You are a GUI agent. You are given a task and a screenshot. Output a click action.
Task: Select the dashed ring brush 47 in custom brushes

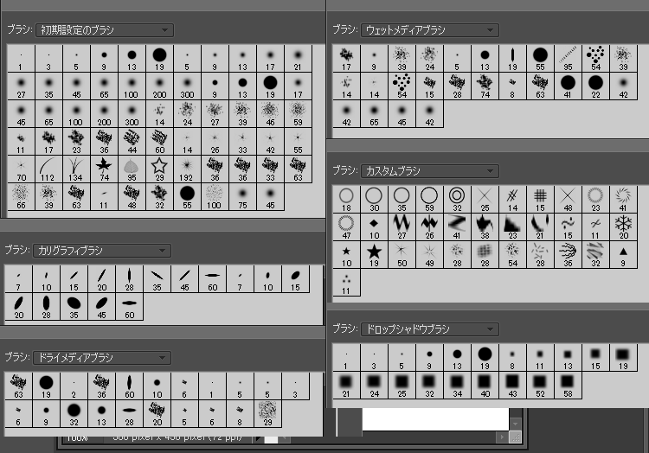tap(346, 227)
